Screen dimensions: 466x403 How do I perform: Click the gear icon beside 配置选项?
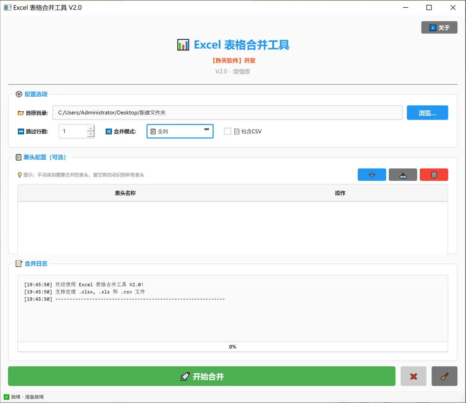[19, 94]
